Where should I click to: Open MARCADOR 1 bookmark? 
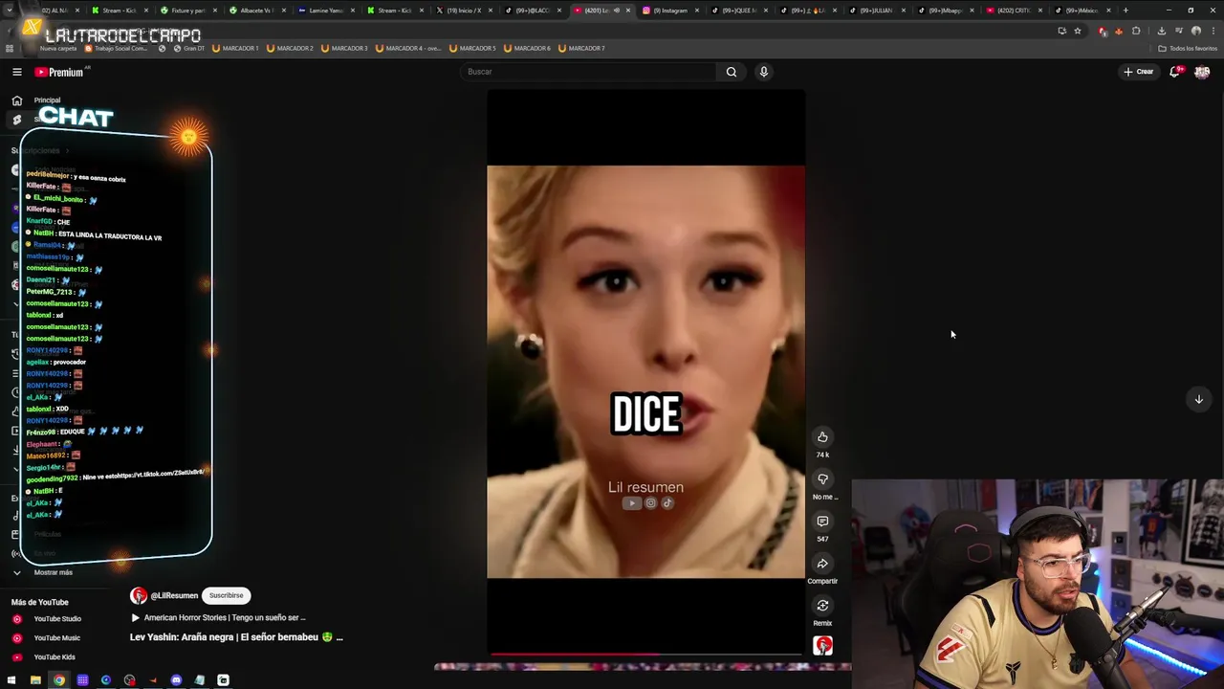235,48
